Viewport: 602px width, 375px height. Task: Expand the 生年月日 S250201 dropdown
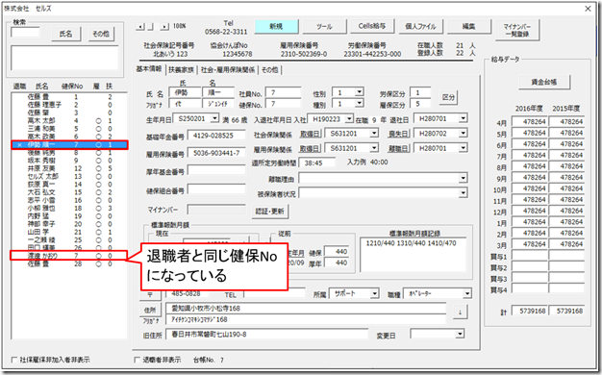215,118
